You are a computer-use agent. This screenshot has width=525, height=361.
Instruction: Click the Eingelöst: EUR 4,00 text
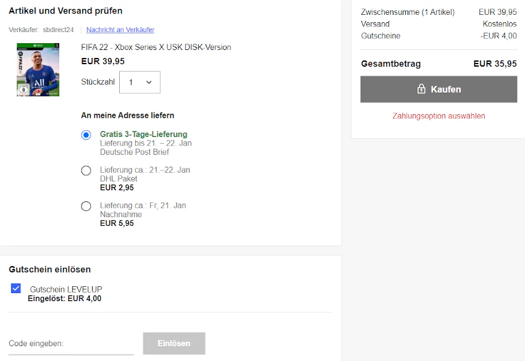(x=64, y=299)
